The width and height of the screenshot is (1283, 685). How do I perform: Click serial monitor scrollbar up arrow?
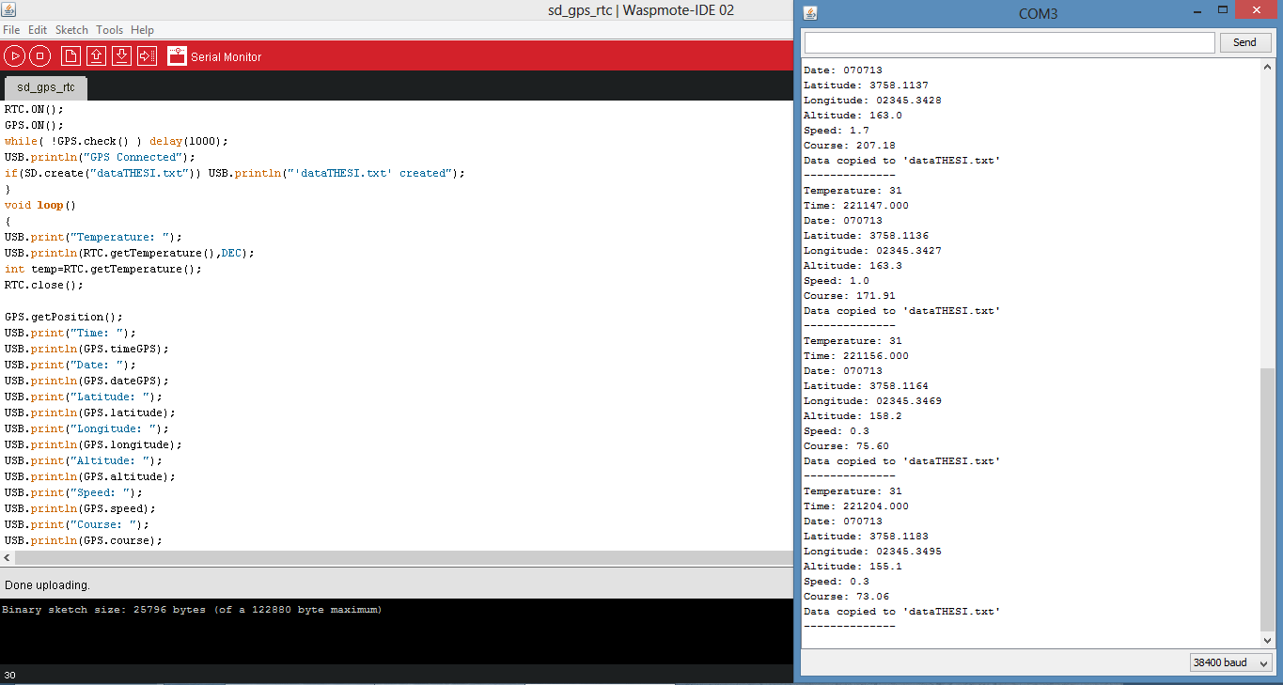[1267, 68]
